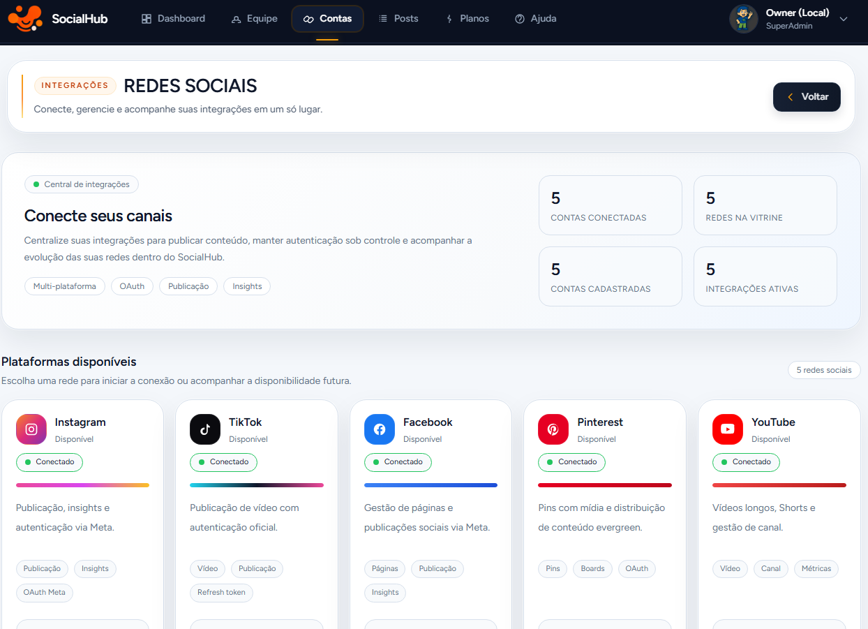Click the Multi-plataforma tag in hero
868x629 pixels.
pyautogui.click(x=65, y=286)
